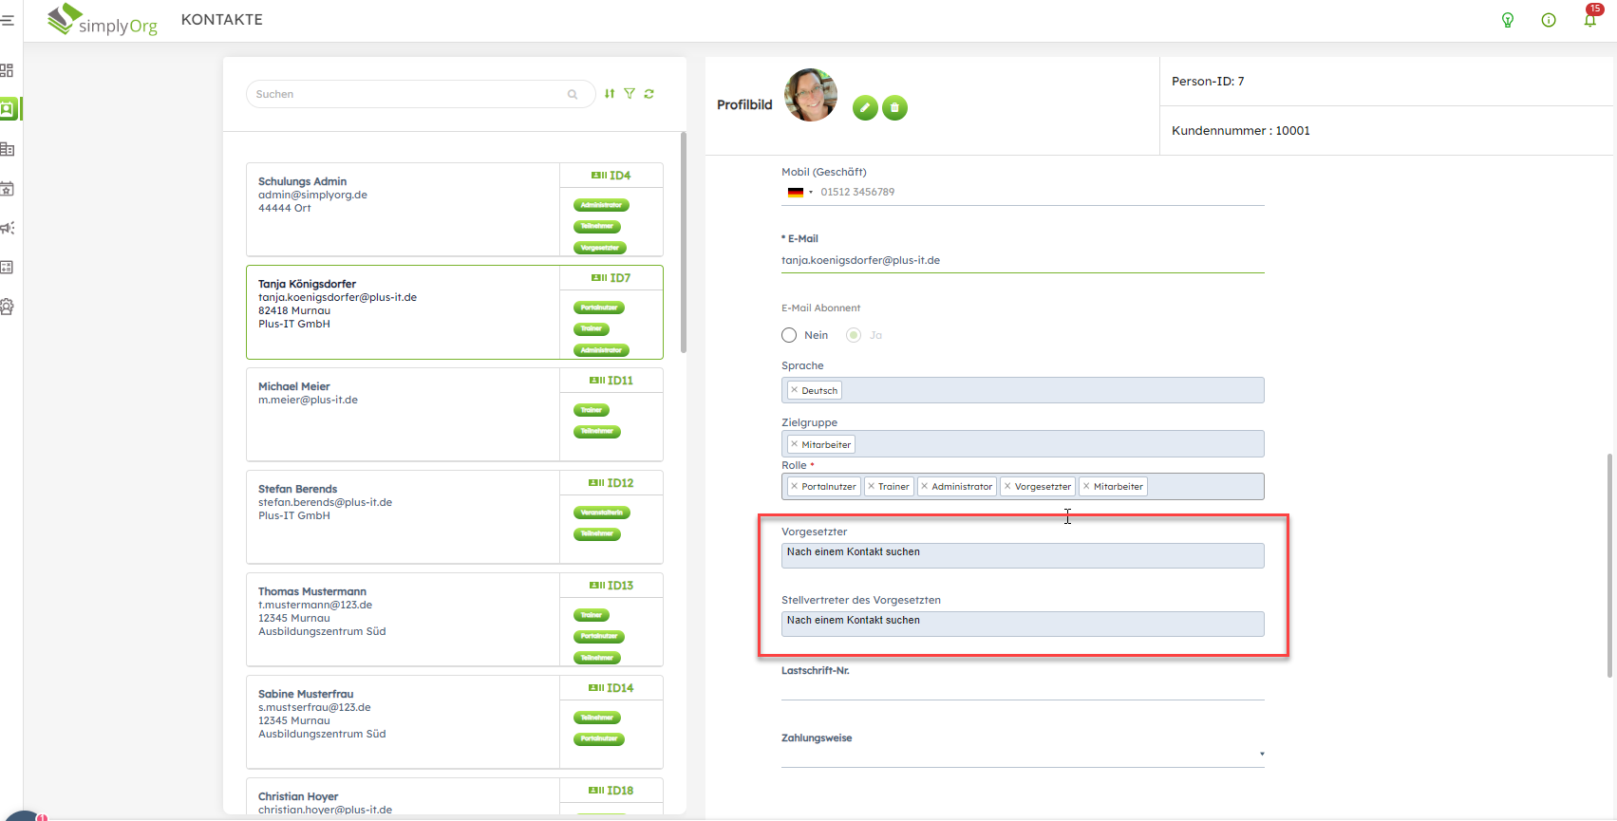Select 'Ja' for E-Mail Abonnent
The height and width of the screenshot is (821, 1617).
point(854,335)
